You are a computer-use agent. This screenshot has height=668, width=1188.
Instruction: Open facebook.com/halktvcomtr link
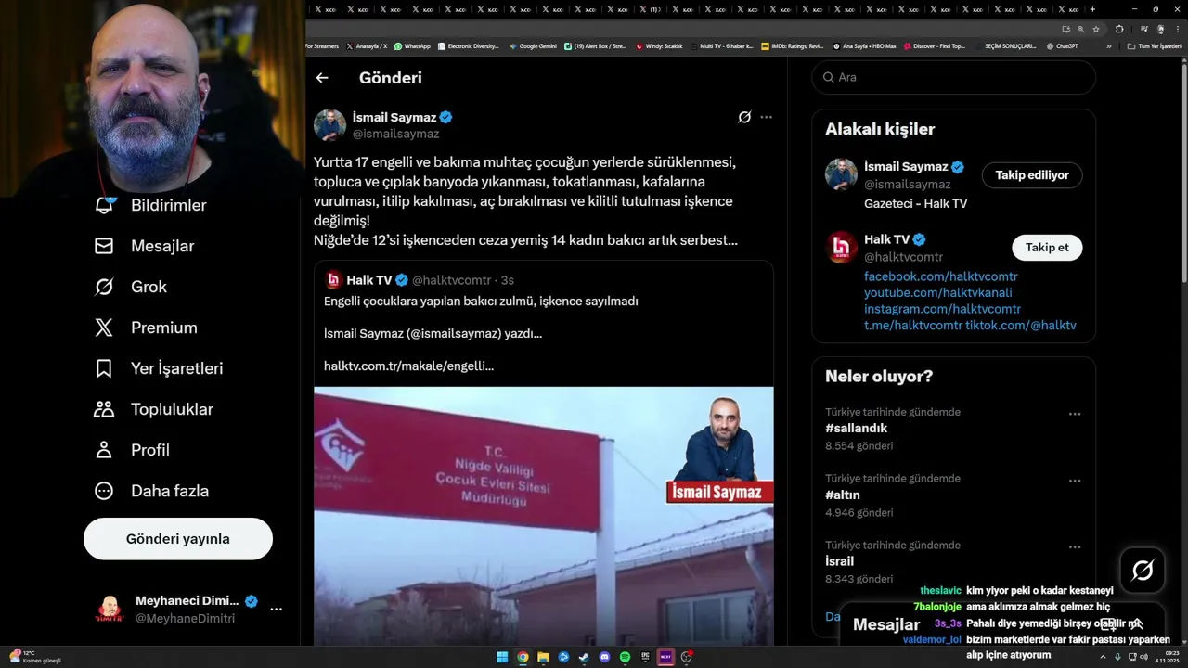point(941,276)
